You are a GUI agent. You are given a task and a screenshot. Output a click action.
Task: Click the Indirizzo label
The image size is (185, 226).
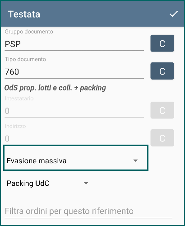[x=15, y=126]
